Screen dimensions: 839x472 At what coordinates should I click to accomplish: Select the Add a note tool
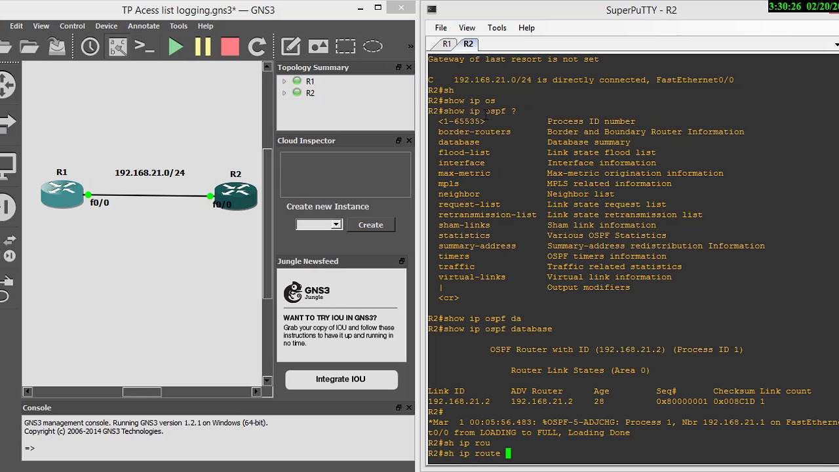290,47
